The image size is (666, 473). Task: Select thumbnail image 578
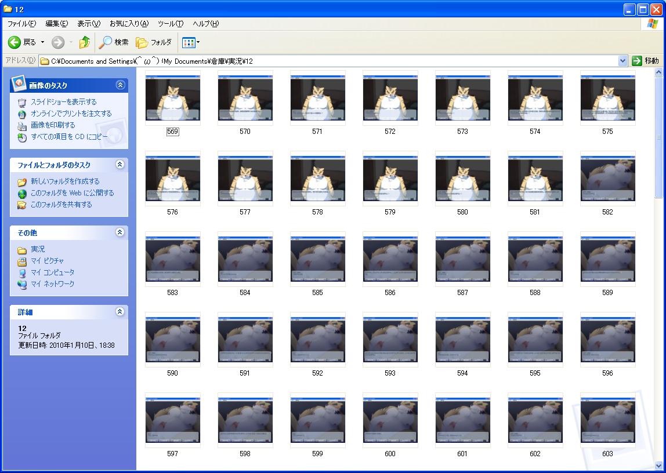tap(318, 179)
